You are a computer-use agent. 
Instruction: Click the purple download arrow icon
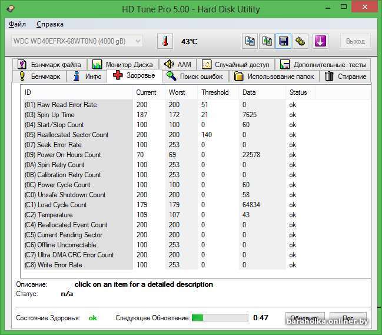320,41
